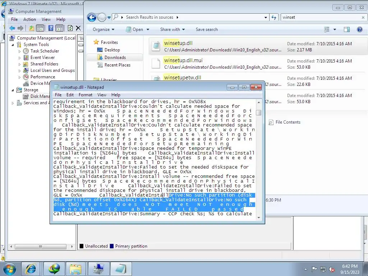Image resolution: width=368 pixels, height=276 pixels.
Task: Open Notepad's View menu
Action: 102,95
